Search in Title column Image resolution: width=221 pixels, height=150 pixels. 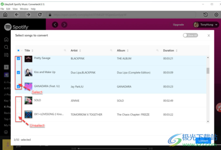point(65,50)
